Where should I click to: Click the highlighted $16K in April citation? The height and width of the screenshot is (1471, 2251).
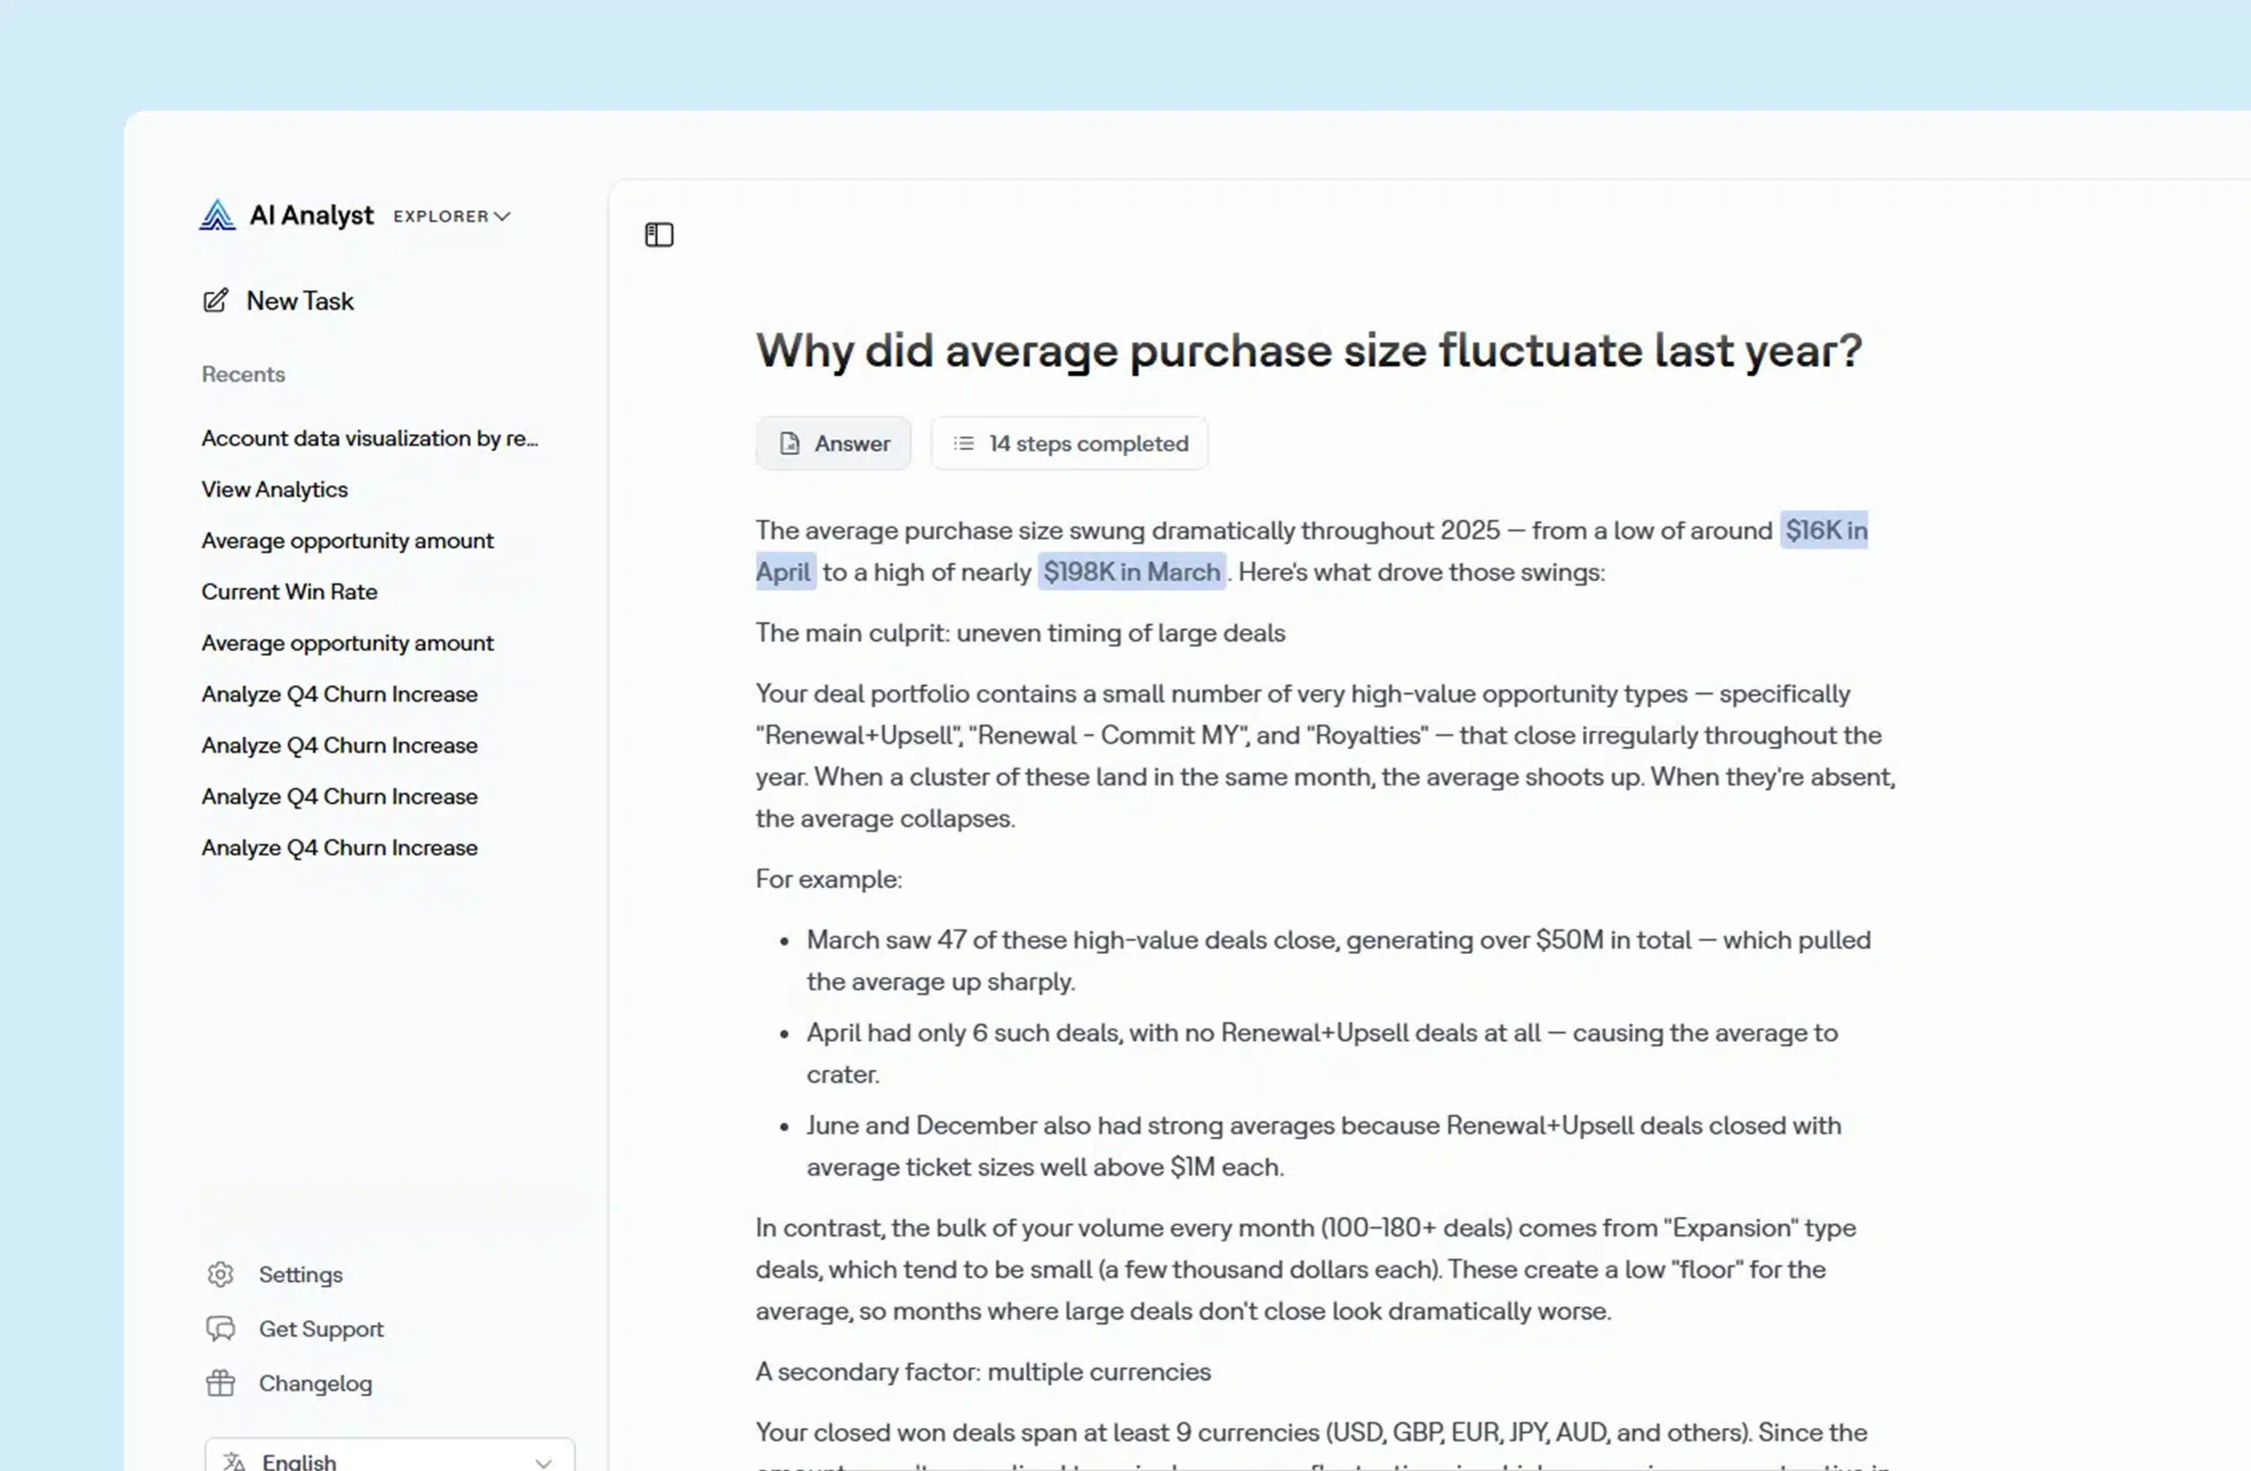click(1825, 531)
